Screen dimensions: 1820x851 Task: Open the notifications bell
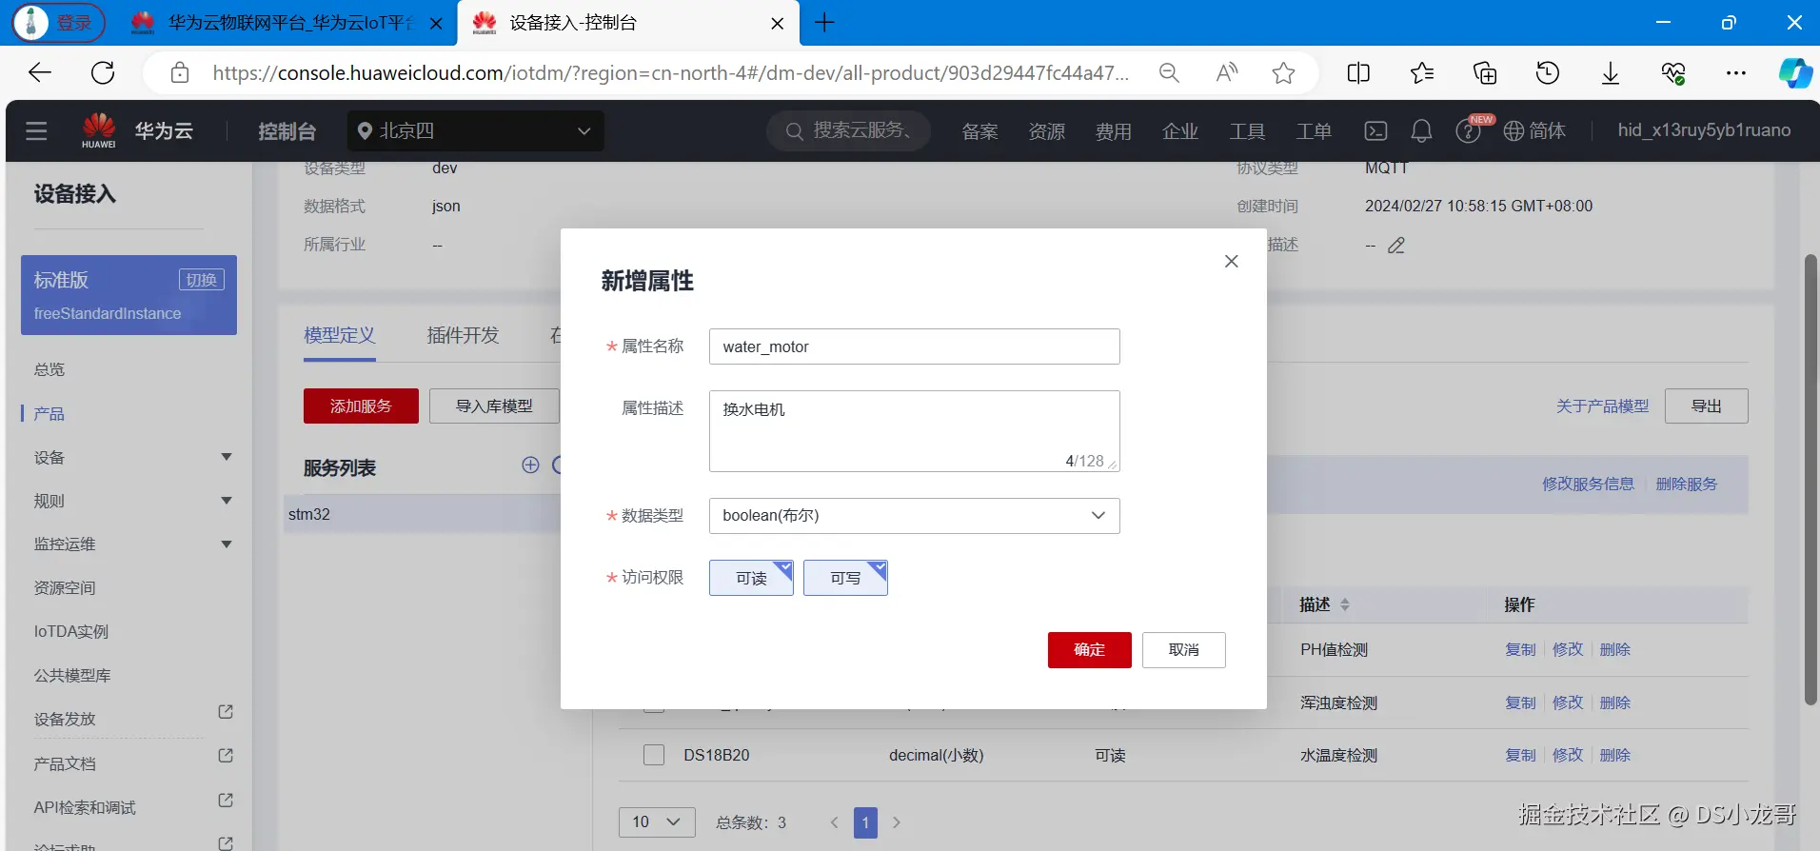point(1421,131)
